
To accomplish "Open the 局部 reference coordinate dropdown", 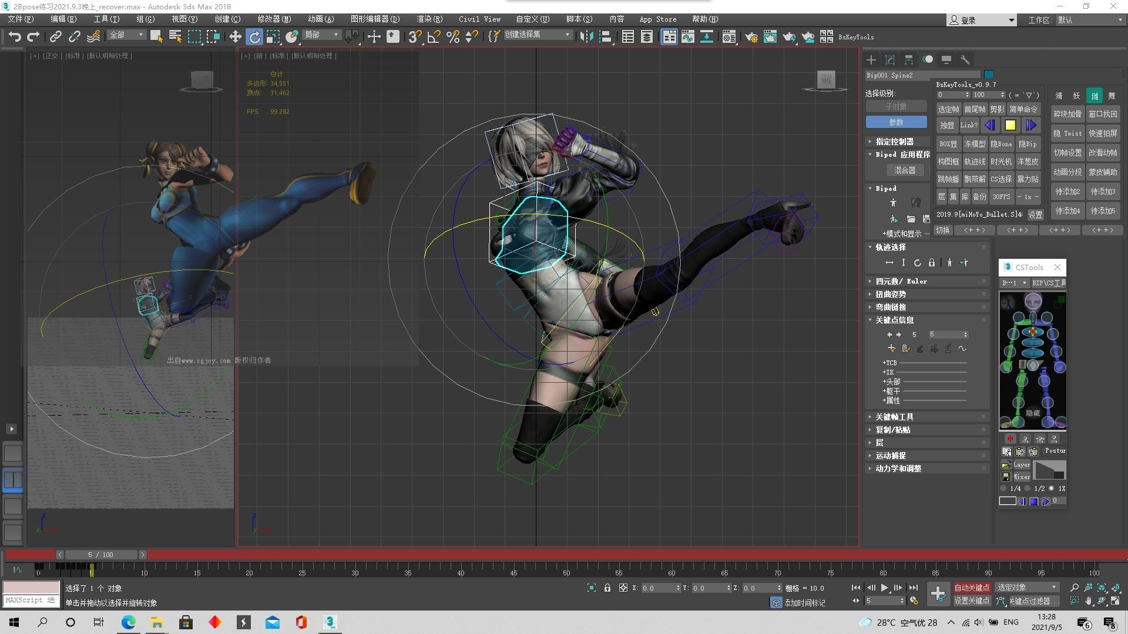I will click(x=321, y=35).
